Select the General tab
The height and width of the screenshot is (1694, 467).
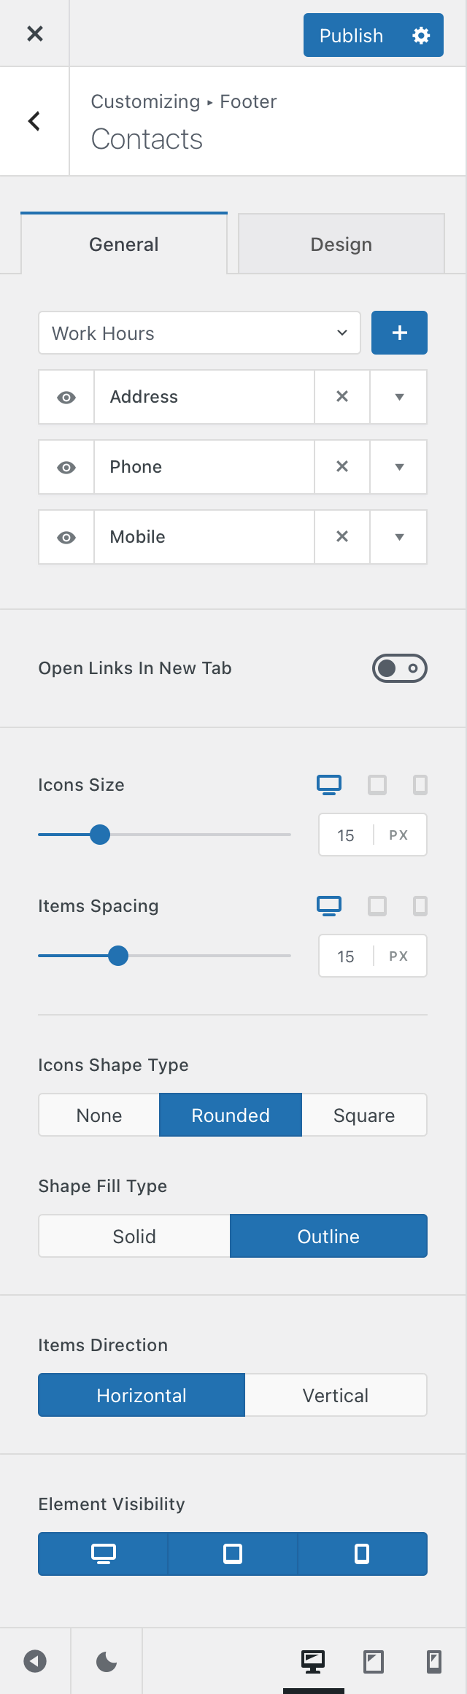point(124,244)
